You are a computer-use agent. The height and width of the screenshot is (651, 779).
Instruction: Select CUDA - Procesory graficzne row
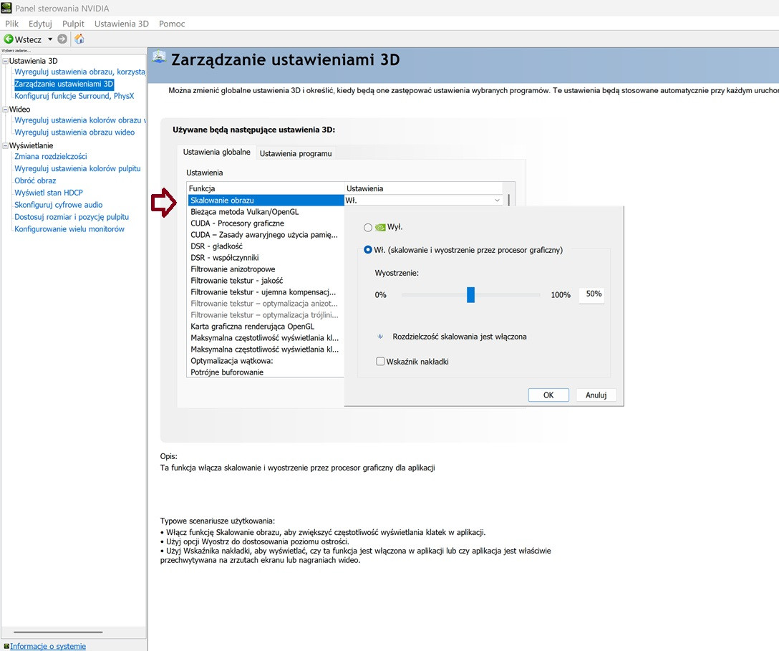click(x=266, y=223)
